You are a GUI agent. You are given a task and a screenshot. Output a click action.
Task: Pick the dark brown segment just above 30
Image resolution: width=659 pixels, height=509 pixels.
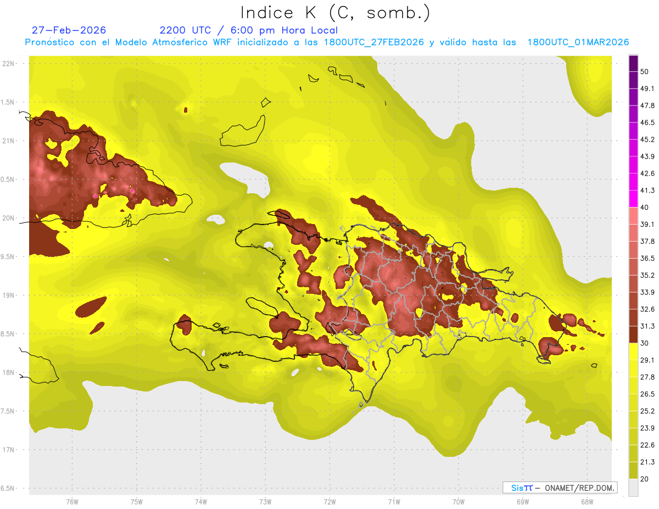pos(633,334)
